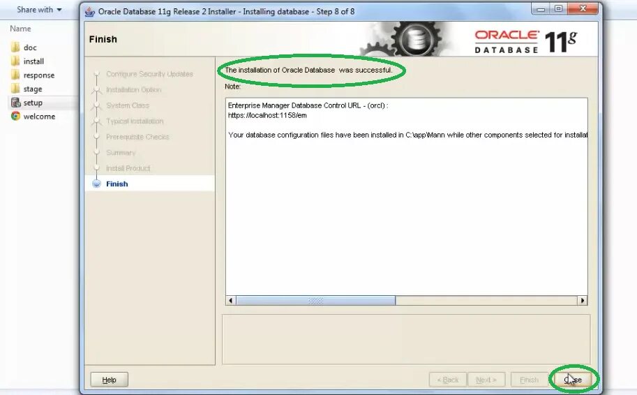Click the disabled Back button
The height and width of the screenshot is (395, 637).
click(x=448, y=380)
